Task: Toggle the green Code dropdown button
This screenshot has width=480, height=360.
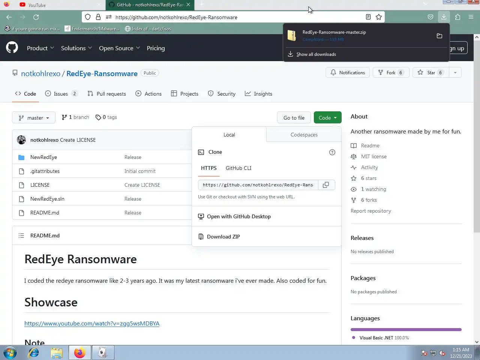Action: pyautogui.click(x=328, y=117)
